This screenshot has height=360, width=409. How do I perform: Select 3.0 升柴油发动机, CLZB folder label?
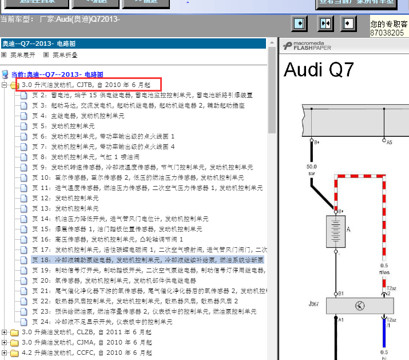point(86,332)
